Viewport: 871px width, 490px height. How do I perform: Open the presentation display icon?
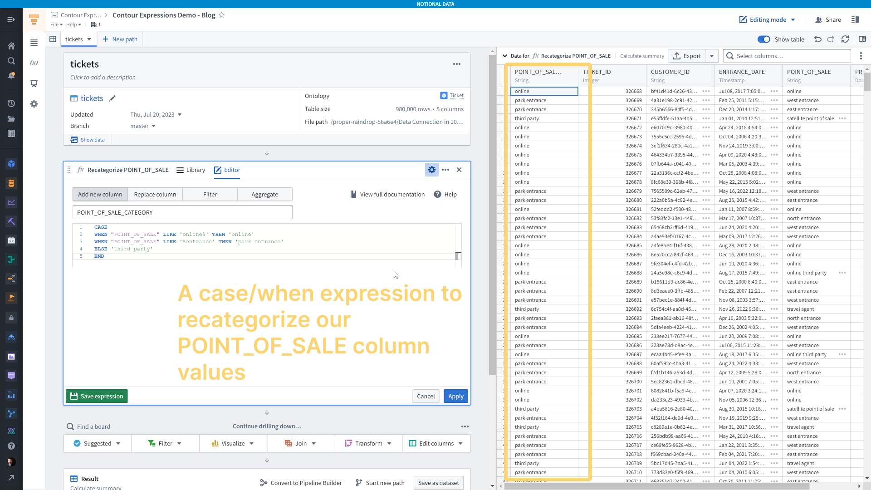coord(34,83)
